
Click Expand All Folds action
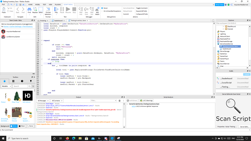pyautogui.click(x=142, y=11)
